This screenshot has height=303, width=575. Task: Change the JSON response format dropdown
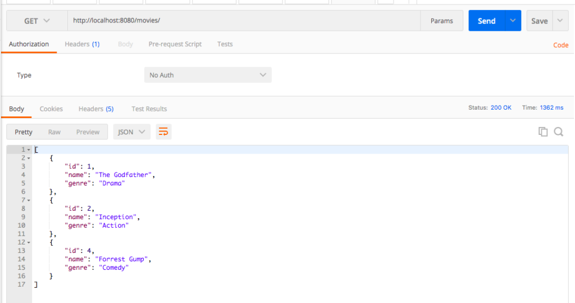click(131, 132)
